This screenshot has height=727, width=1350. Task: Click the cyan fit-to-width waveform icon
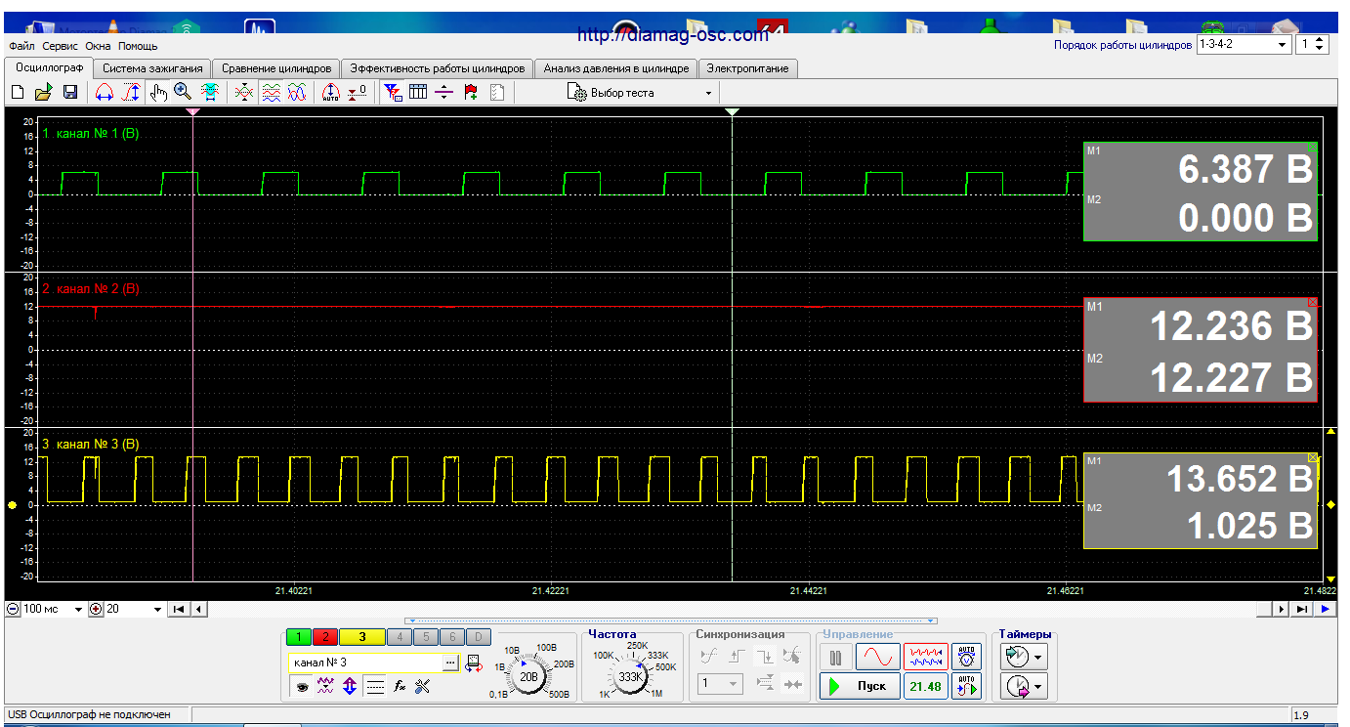coord(209,93)
